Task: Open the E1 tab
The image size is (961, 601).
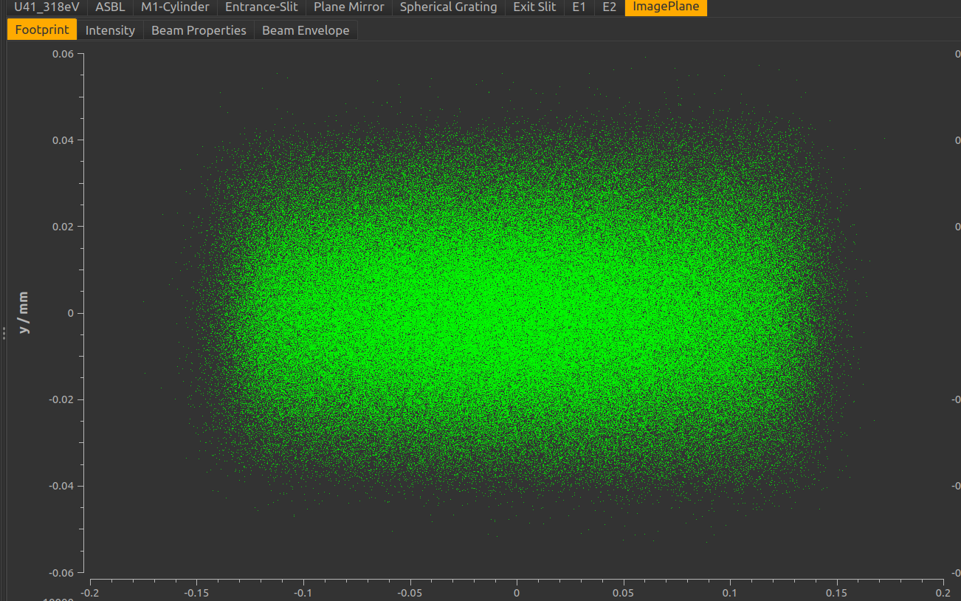Action: pos(579,7)
